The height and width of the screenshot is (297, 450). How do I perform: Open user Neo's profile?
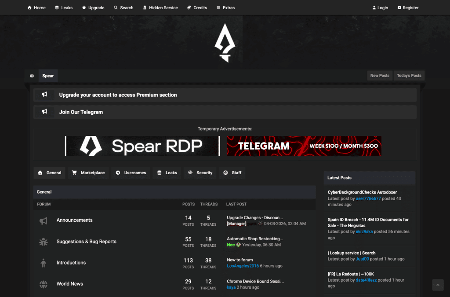(231, 245)
